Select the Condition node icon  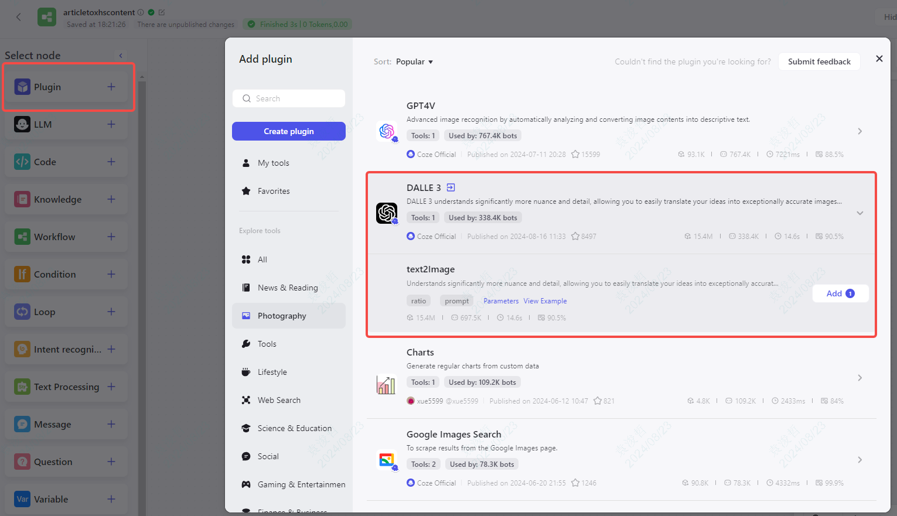coord(22,274)
